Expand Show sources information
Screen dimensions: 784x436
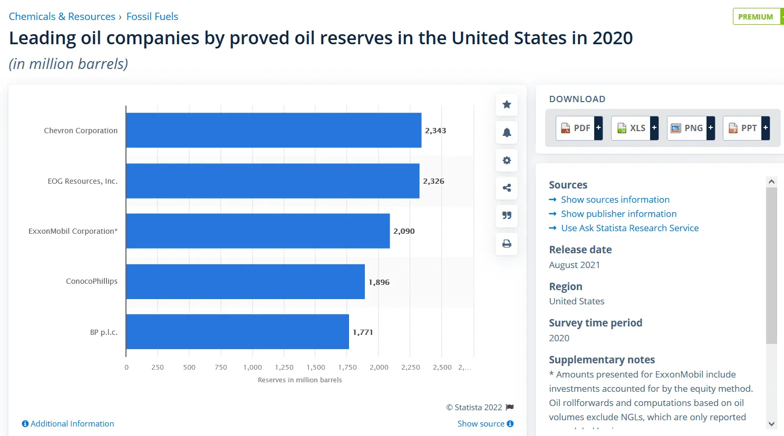615,200
